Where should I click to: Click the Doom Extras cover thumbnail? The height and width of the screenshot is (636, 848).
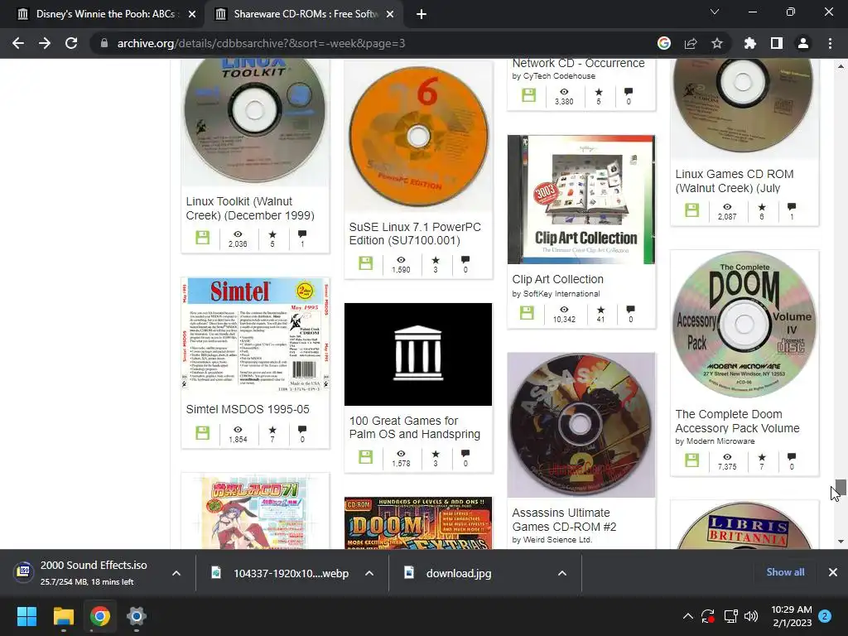pyautogui.click(x=418, y=523)
